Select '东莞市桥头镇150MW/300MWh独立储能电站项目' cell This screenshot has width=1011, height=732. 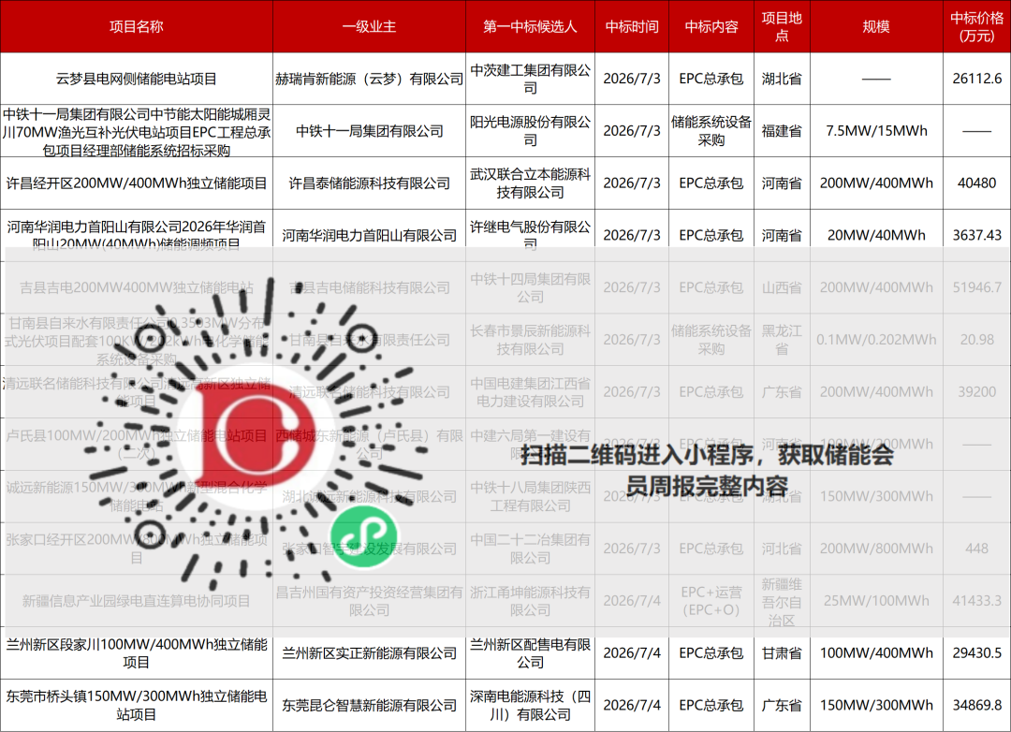point(136,706)
